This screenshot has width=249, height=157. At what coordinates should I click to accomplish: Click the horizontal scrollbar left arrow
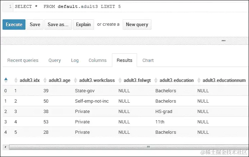(x=5, y=147)
